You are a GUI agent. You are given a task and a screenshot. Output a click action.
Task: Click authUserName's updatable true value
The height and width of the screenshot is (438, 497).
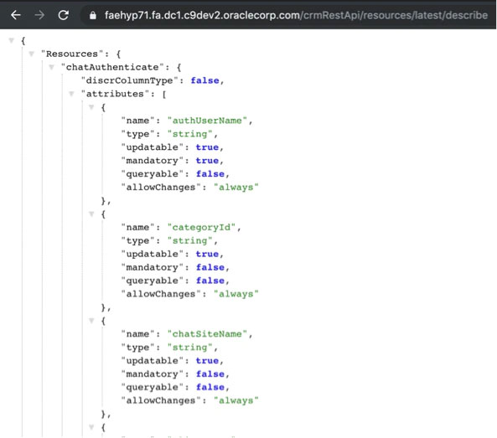tap(207, 147)
